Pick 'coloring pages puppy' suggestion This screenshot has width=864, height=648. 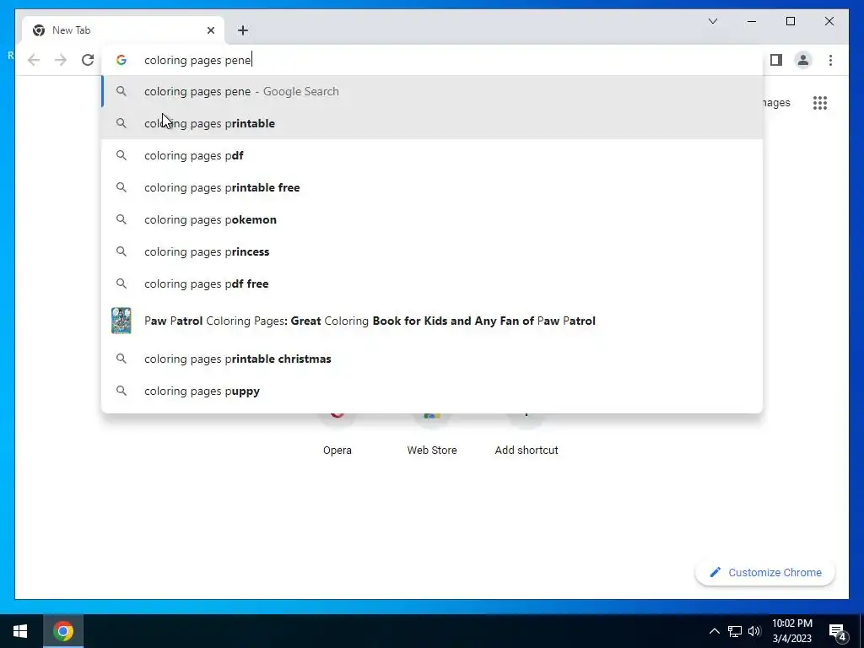433,391
